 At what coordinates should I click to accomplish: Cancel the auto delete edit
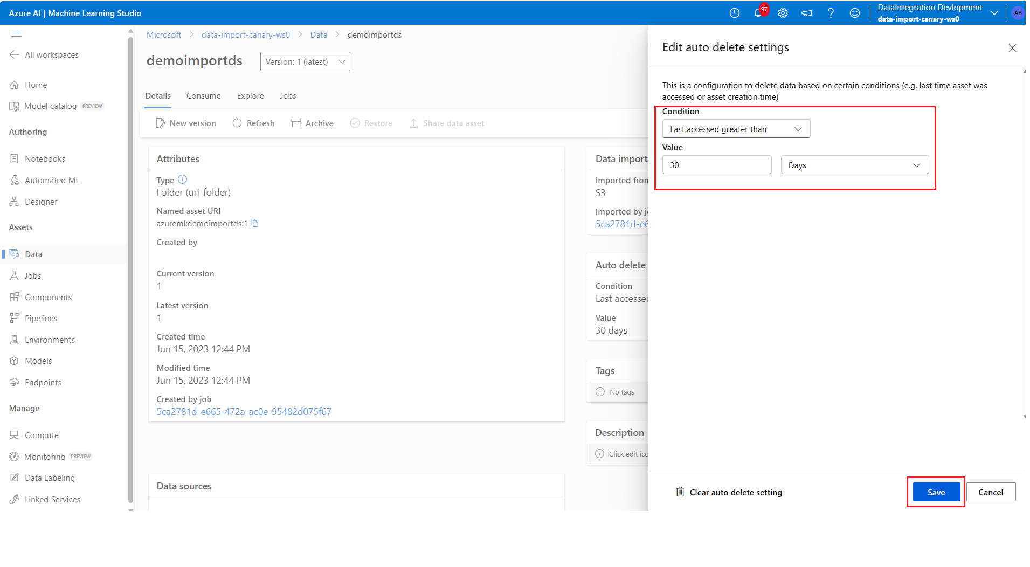(991, 492)
